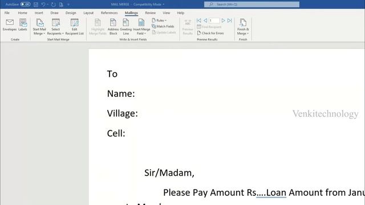Go to the last record
The image size is (365, 205).
tap(229, 20)
